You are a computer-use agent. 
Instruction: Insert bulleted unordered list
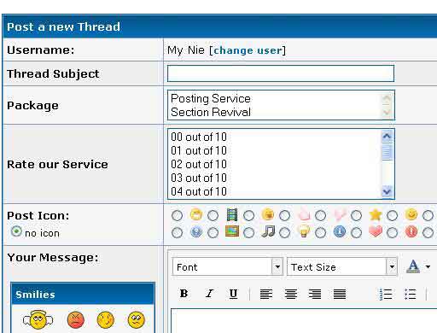pos(410,294)
